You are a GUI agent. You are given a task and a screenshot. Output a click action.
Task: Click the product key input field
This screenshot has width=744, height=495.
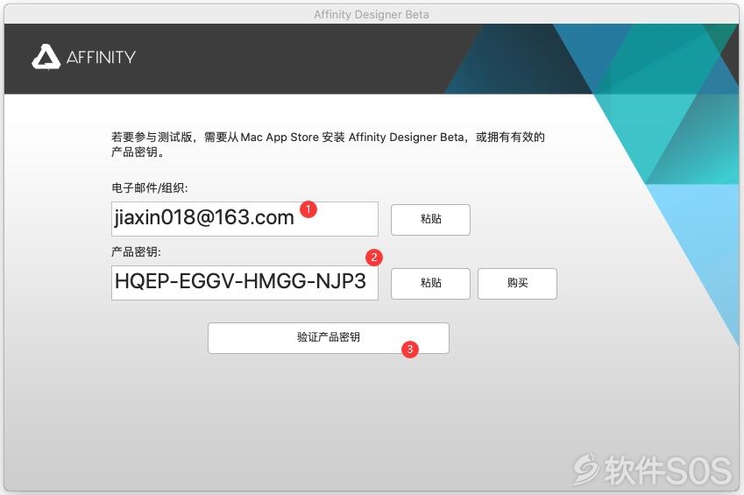(x=244, y=283)
